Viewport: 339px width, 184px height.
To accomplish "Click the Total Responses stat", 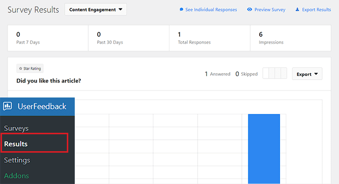I will [x=209, y=38].
